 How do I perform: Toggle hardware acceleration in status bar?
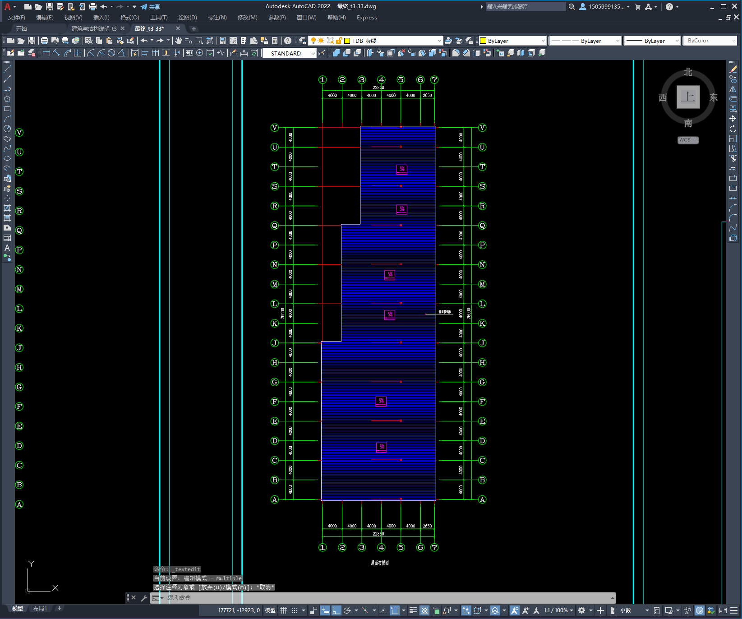[700, 610]
